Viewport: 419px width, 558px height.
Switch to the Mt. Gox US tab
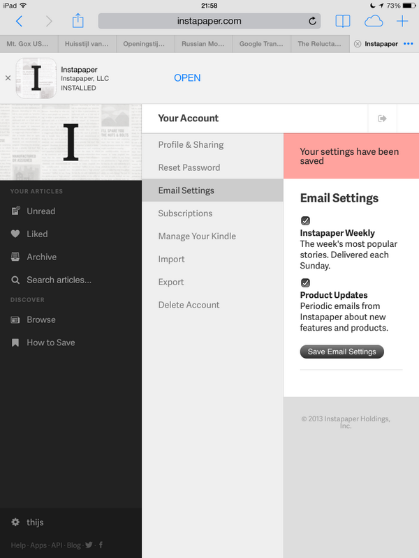tap(29, 44)
